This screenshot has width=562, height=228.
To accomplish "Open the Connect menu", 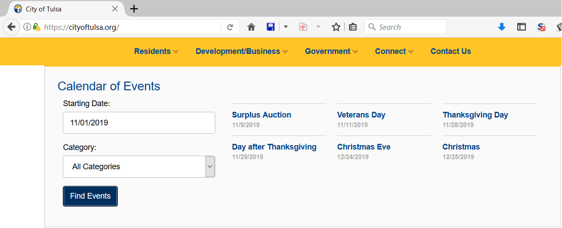I will 394,51.
